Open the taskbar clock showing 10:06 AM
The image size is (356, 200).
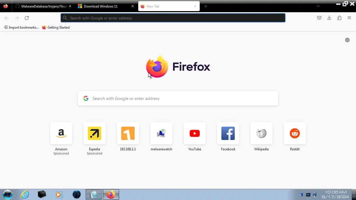click(x=335, y=194)
